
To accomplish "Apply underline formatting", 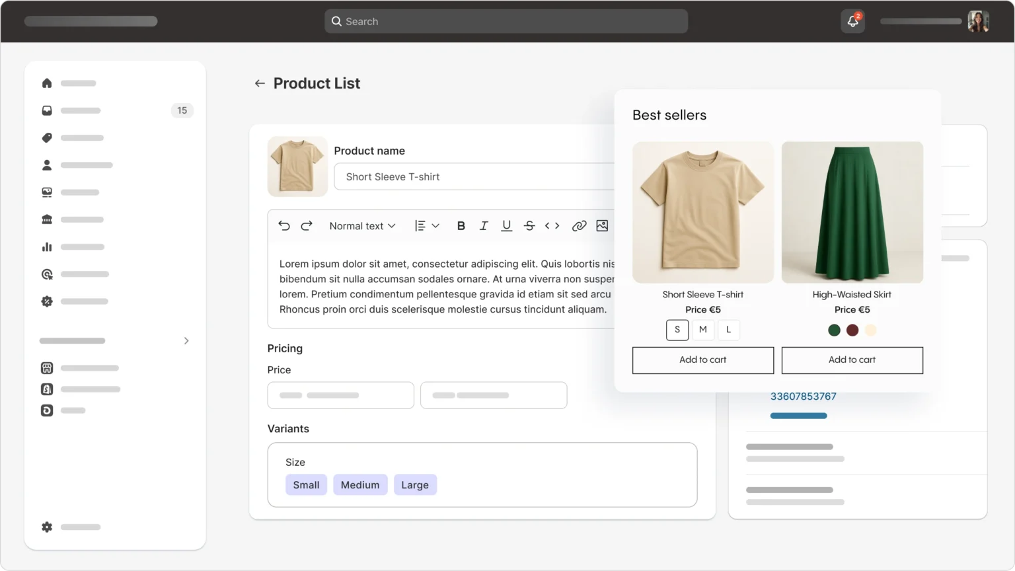I will (506, 226).
